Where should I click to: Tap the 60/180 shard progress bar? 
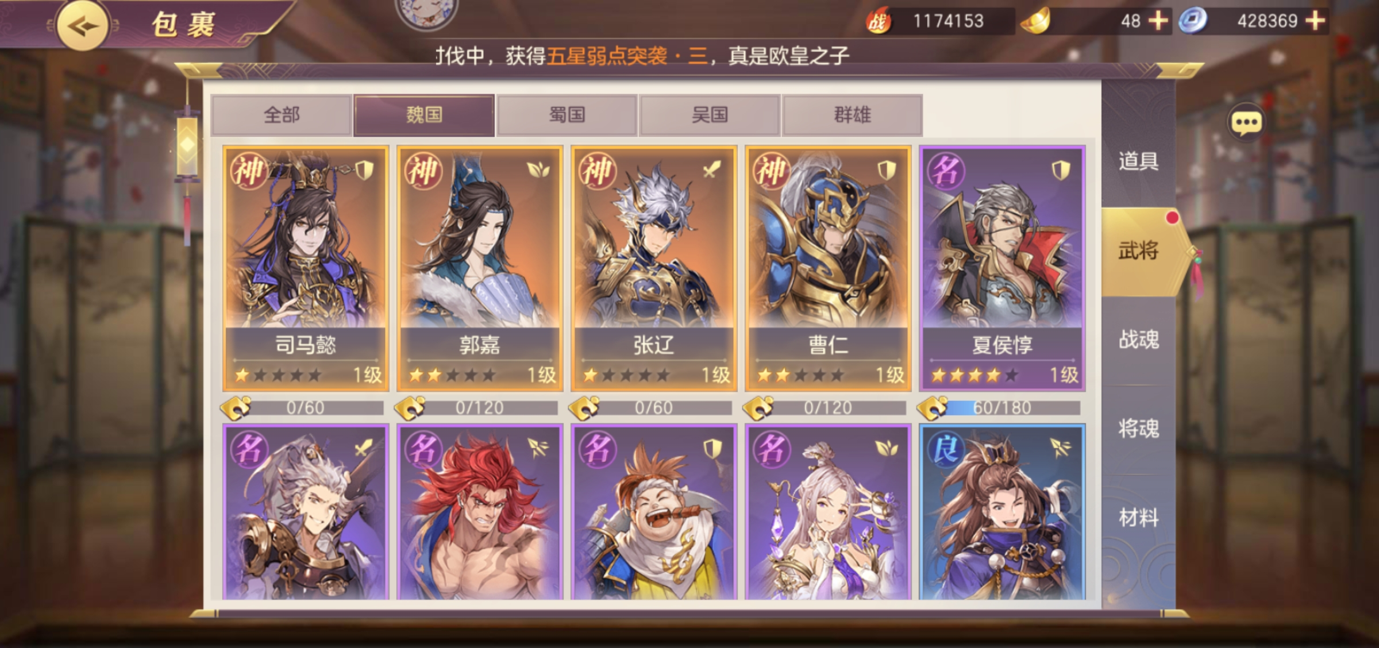tap(1011, 408)
